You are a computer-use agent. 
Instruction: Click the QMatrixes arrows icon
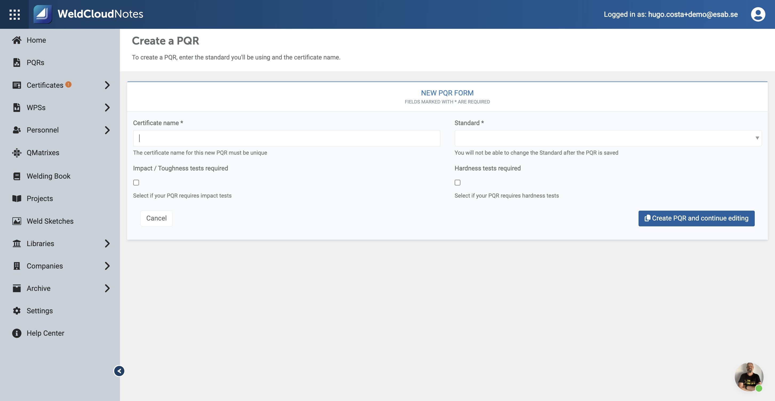coord(17,153)
